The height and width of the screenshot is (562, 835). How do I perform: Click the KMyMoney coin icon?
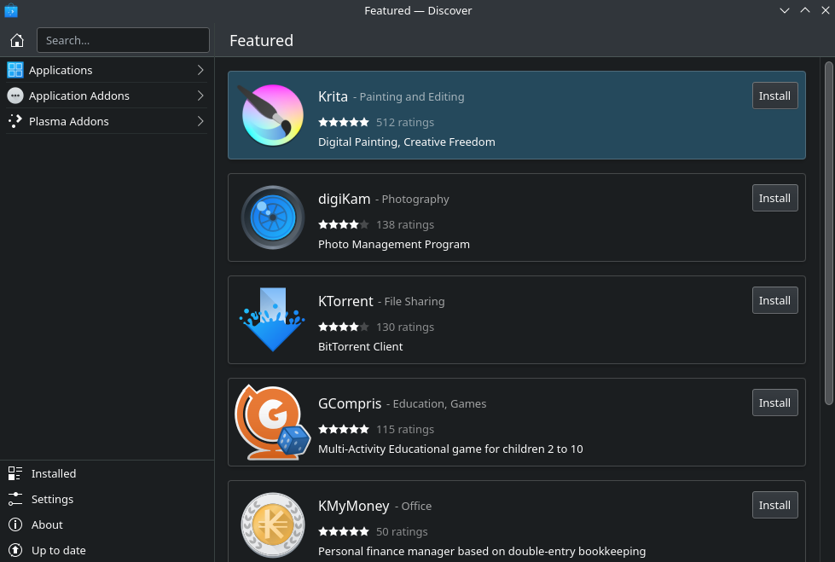(x=273, y=525)
